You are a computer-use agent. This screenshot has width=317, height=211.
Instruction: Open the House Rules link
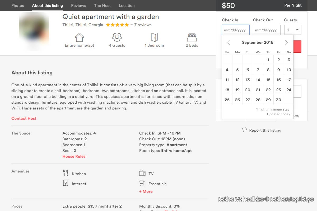tap(74, 156)
